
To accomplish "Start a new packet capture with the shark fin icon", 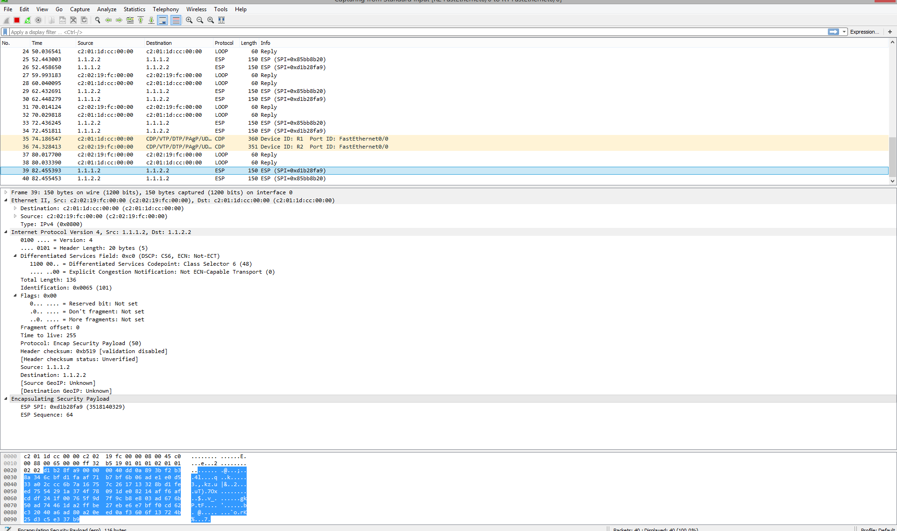I will tap(6, 20).
